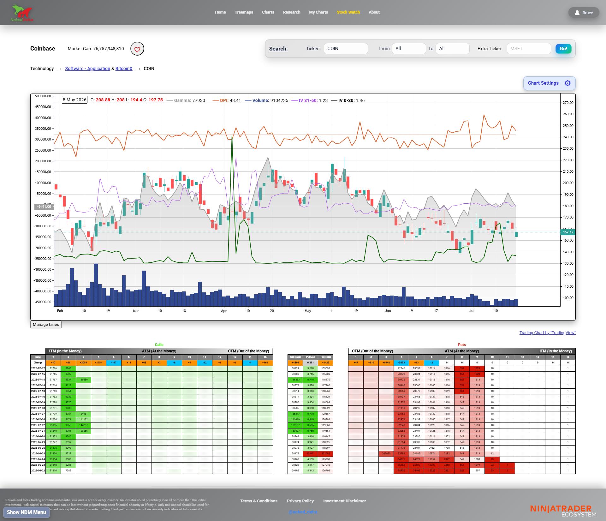Select the 2026-07-17 date row label
Viewport: 606px width, 521px height.
(38, 368)
